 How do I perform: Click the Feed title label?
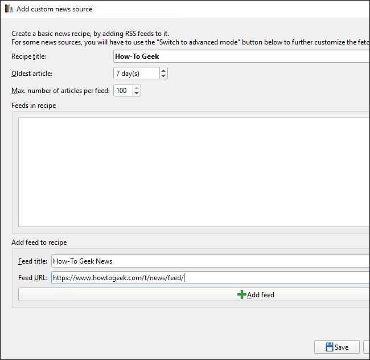coord(32,261)
